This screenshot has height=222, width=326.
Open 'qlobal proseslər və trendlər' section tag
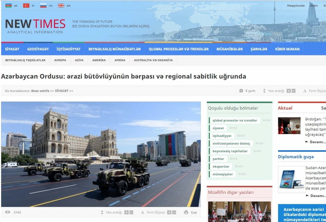(x=235, y=120)
